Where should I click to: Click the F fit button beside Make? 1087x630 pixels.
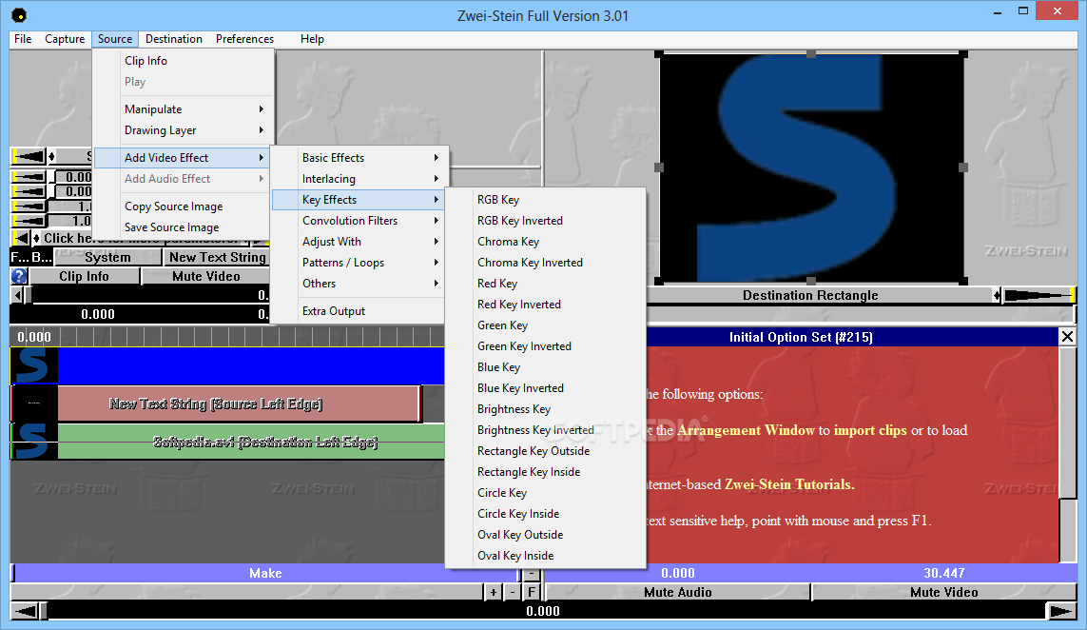point(531,592)
